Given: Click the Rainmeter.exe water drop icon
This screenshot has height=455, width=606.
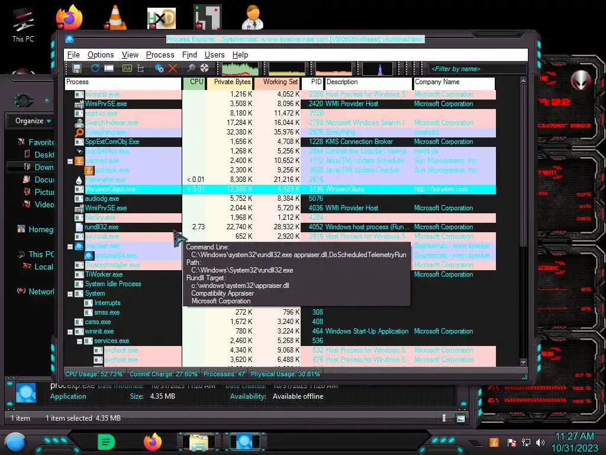Looking at the screenshot, I should 79,180.
